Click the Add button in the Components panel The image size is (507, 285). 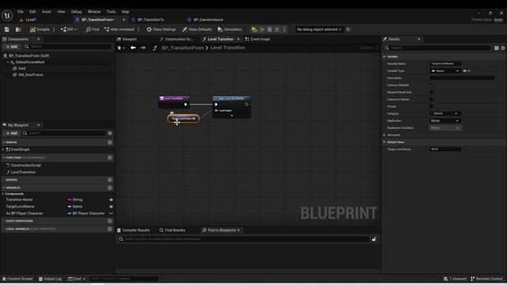coord(12,47)
